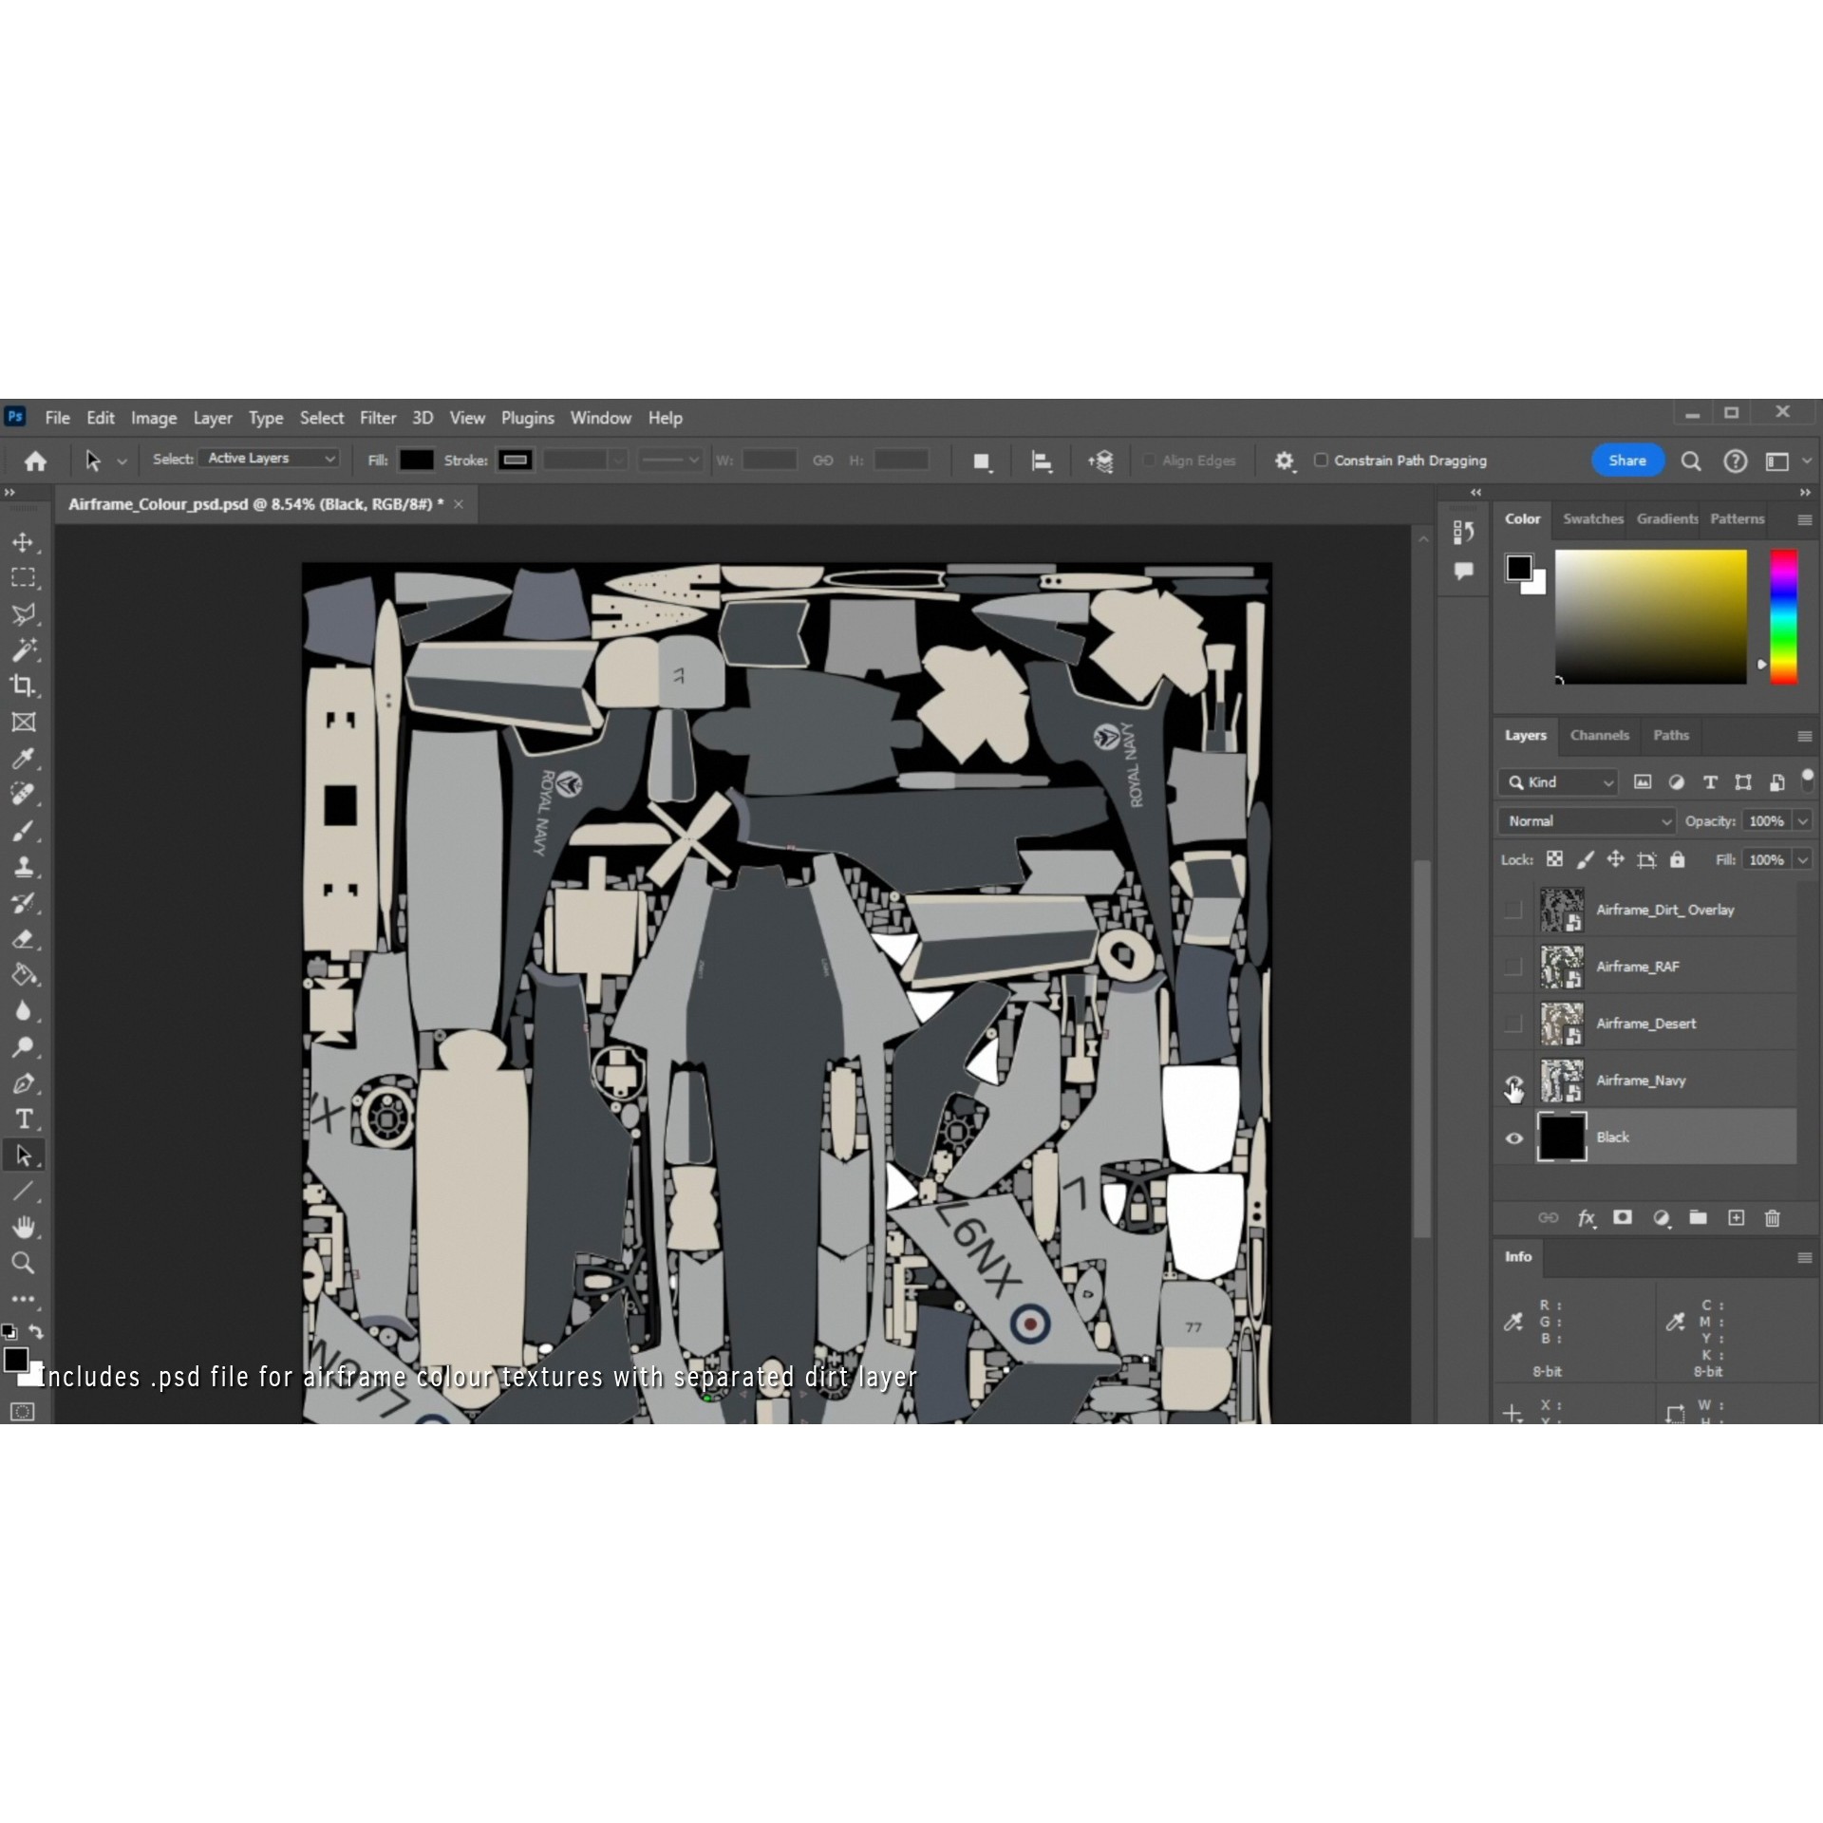Hide the Black layer
This screenshot has width=1823, height=1823.
tap(1513, 1137)
